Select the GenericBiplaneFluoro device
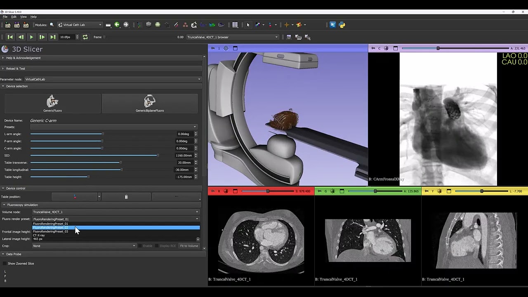Screen dimensions: 528x297 [150, 104]
